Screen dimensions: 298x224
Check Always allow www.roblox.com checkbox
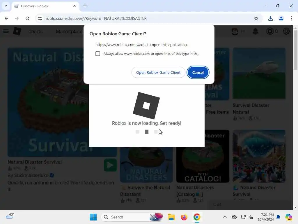pyautogui.click(x=98, y=54)
